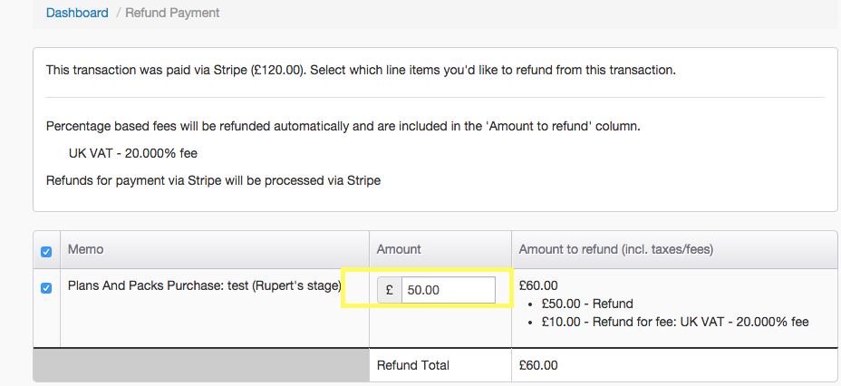Image resolution: width=841 pixels, height=386 pixels.
Task: Click the Refunds processed via Stripe note
Action: 213,180
